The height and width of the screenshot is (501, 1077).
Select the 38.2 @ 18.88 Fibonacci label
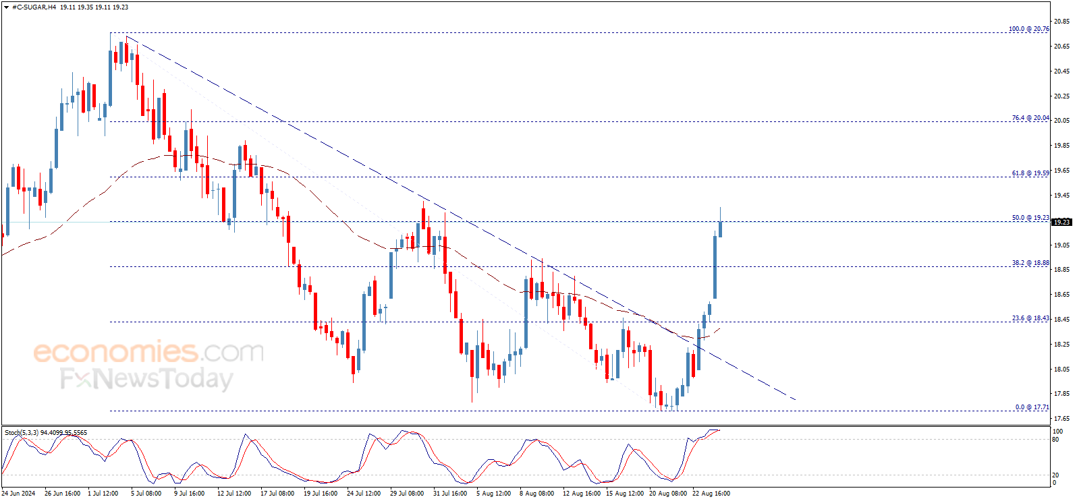[1030, 263]
